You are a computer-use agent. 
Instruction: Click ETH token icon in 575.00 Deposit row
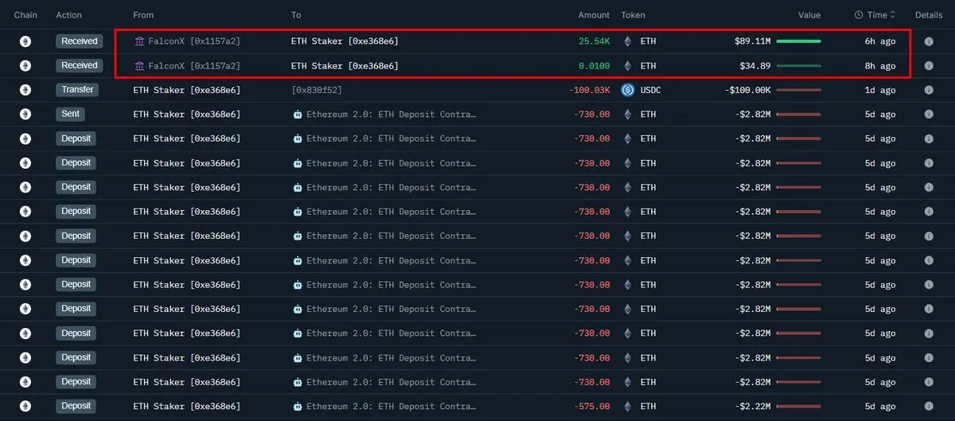[627, 407]
